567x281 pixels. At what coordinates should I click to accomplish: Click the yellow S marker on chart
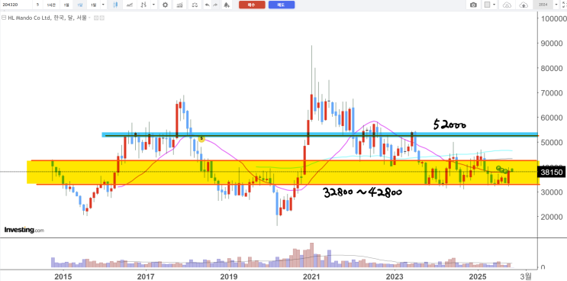point(201,138)
